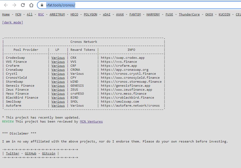
Task: Click the padlock site info icon
Action: 42,5
